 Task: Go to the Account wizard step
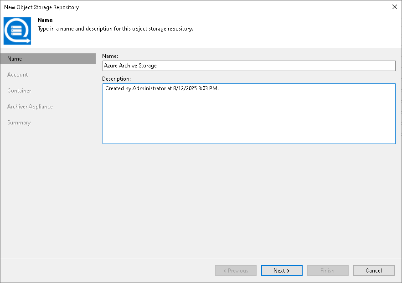click(17, 75)
